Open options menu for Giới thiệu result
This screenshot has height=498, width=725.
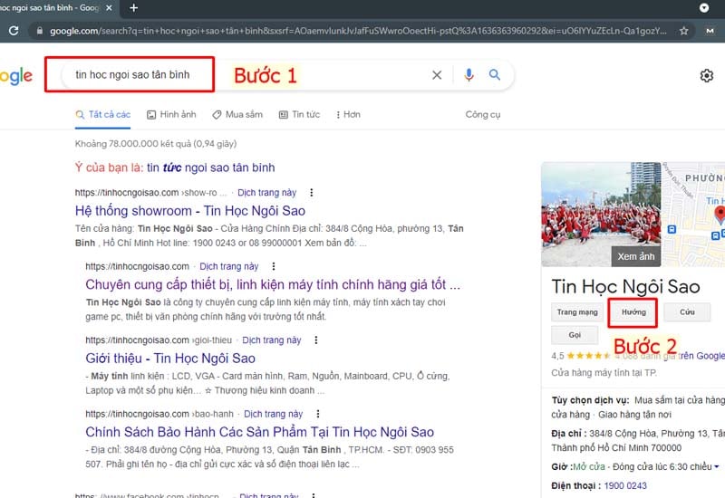[315, 340]
